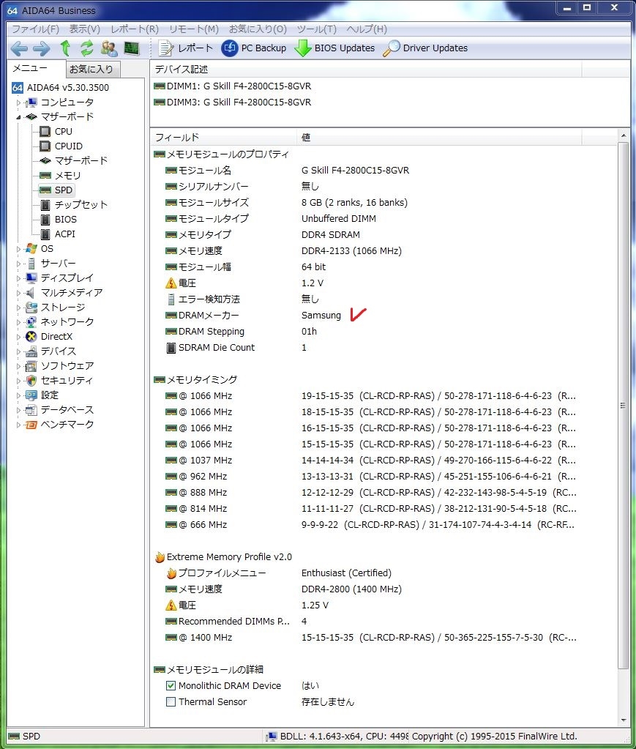Open PC Backup from toolbar
This screenshot has height=749, width=636.
[254, 48]
